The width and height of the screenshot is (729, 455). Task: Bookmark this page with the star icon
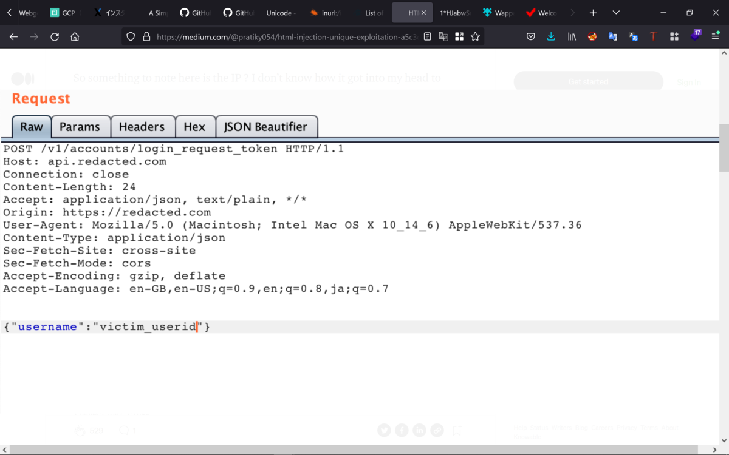[x=475, y=37]
